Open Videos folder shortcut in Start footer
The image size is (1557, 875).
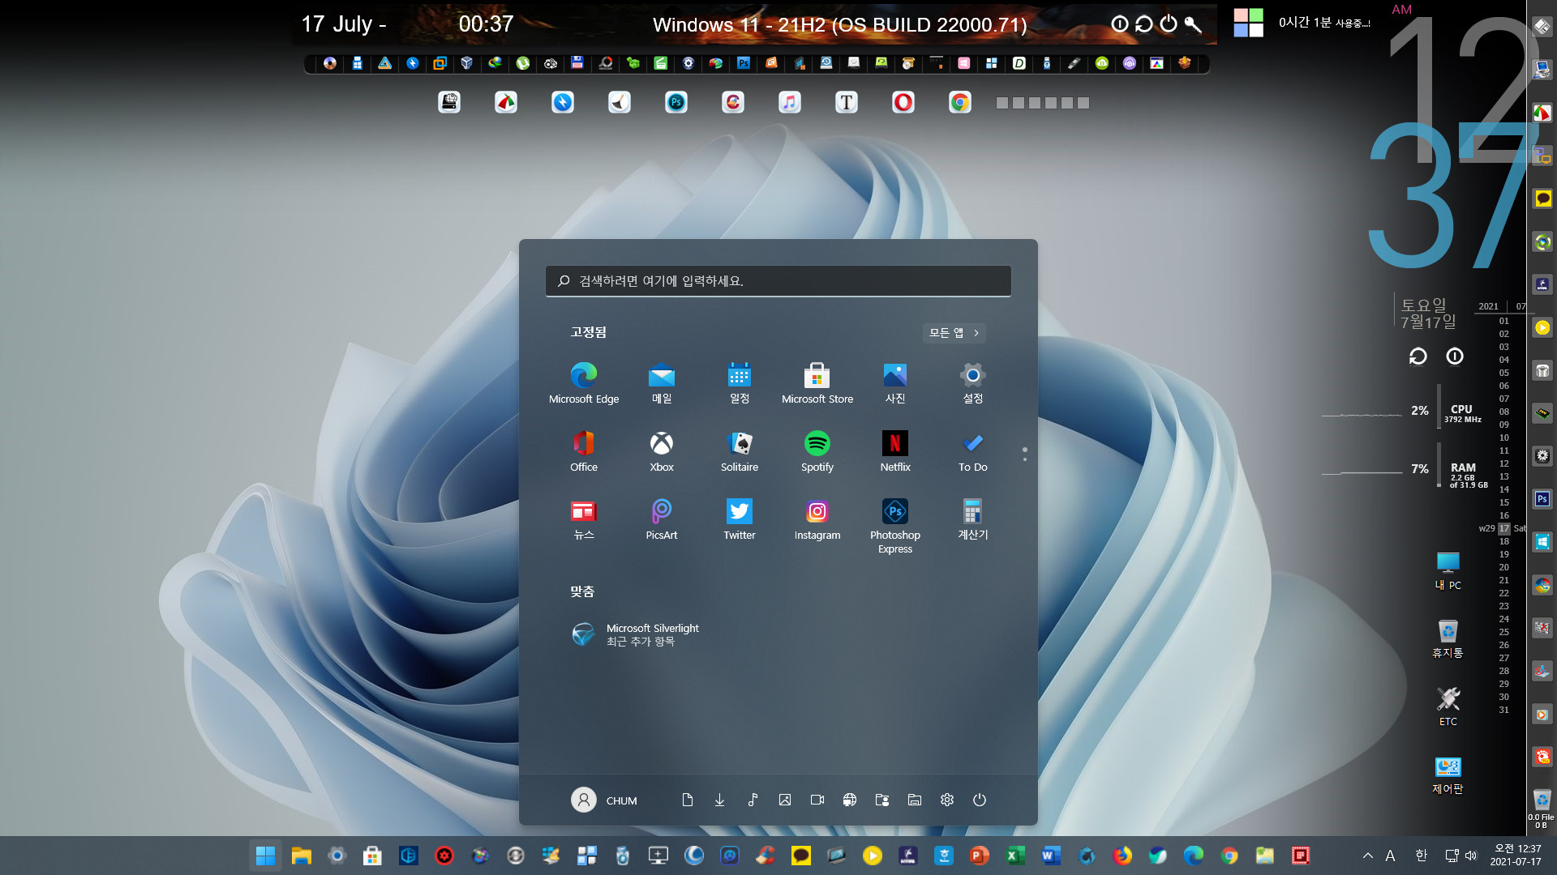(817, 800)
